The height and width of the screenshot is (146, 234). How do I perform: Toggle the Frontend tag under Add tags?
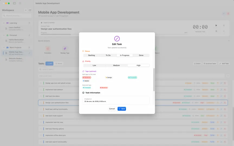click(x=132, y=78)
